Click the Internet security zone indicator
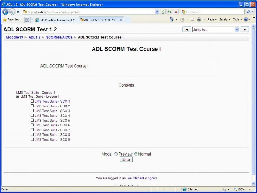Image resolution: width=257 pixels, height=193 pixels. [190, 189]
